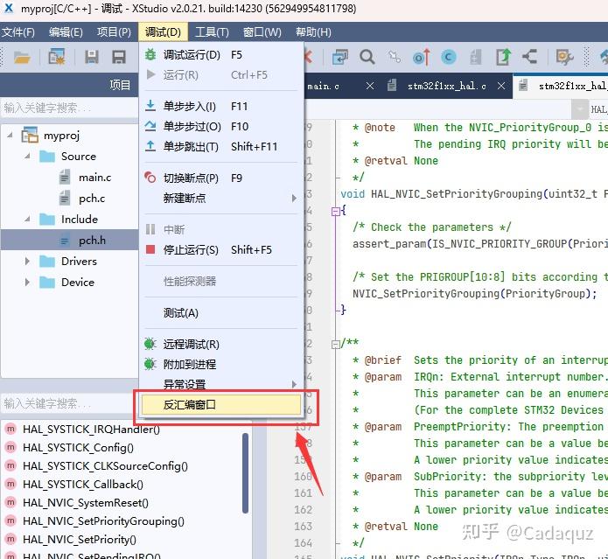Image resolution: width=608 pixels, height=559 pixels.
Task: Click the document green arrow export icon
Action: tap(503, 57)
